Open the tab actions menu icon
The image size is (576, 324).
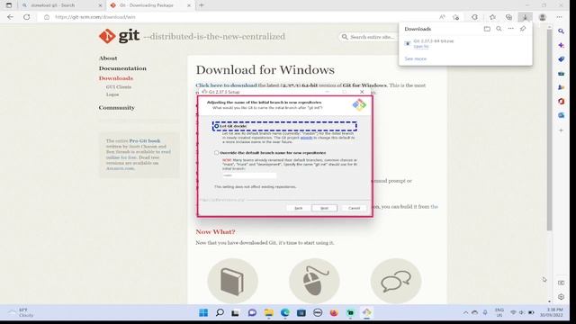point(9,5)
